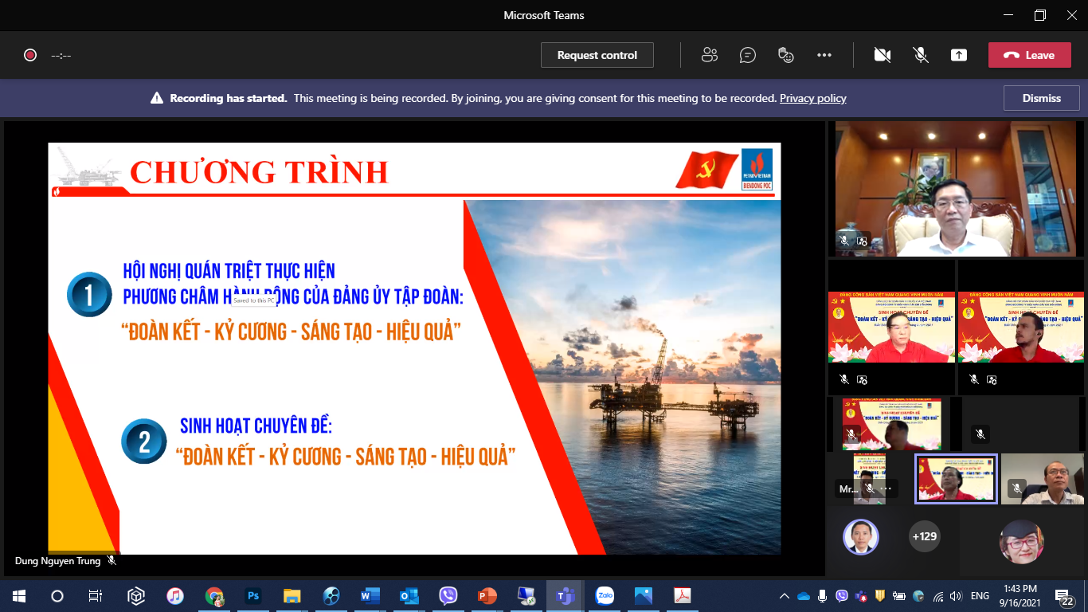Image resolution: width=1088 pixels, height=612 pixels.
Task: Unmute the microphone
Action: point(920,55)
